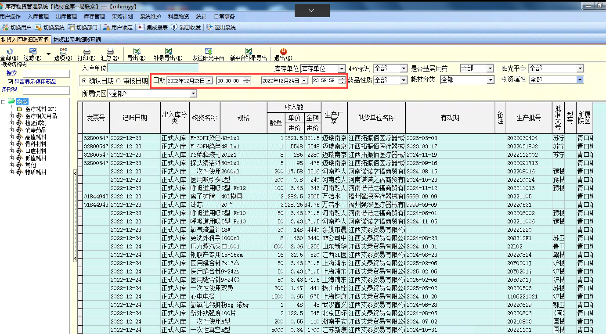Click the 物资名称 column header
Image resolution: width=606 pixels, height=334 pixels.
coord(205,118)
